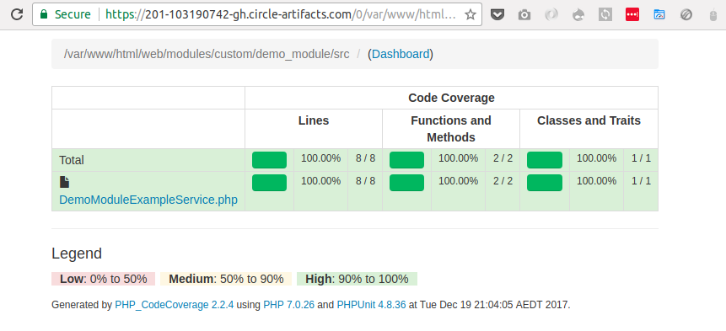Click the Functions and Methods column header
The image size is (726, 331).
(x=451, y=129)
